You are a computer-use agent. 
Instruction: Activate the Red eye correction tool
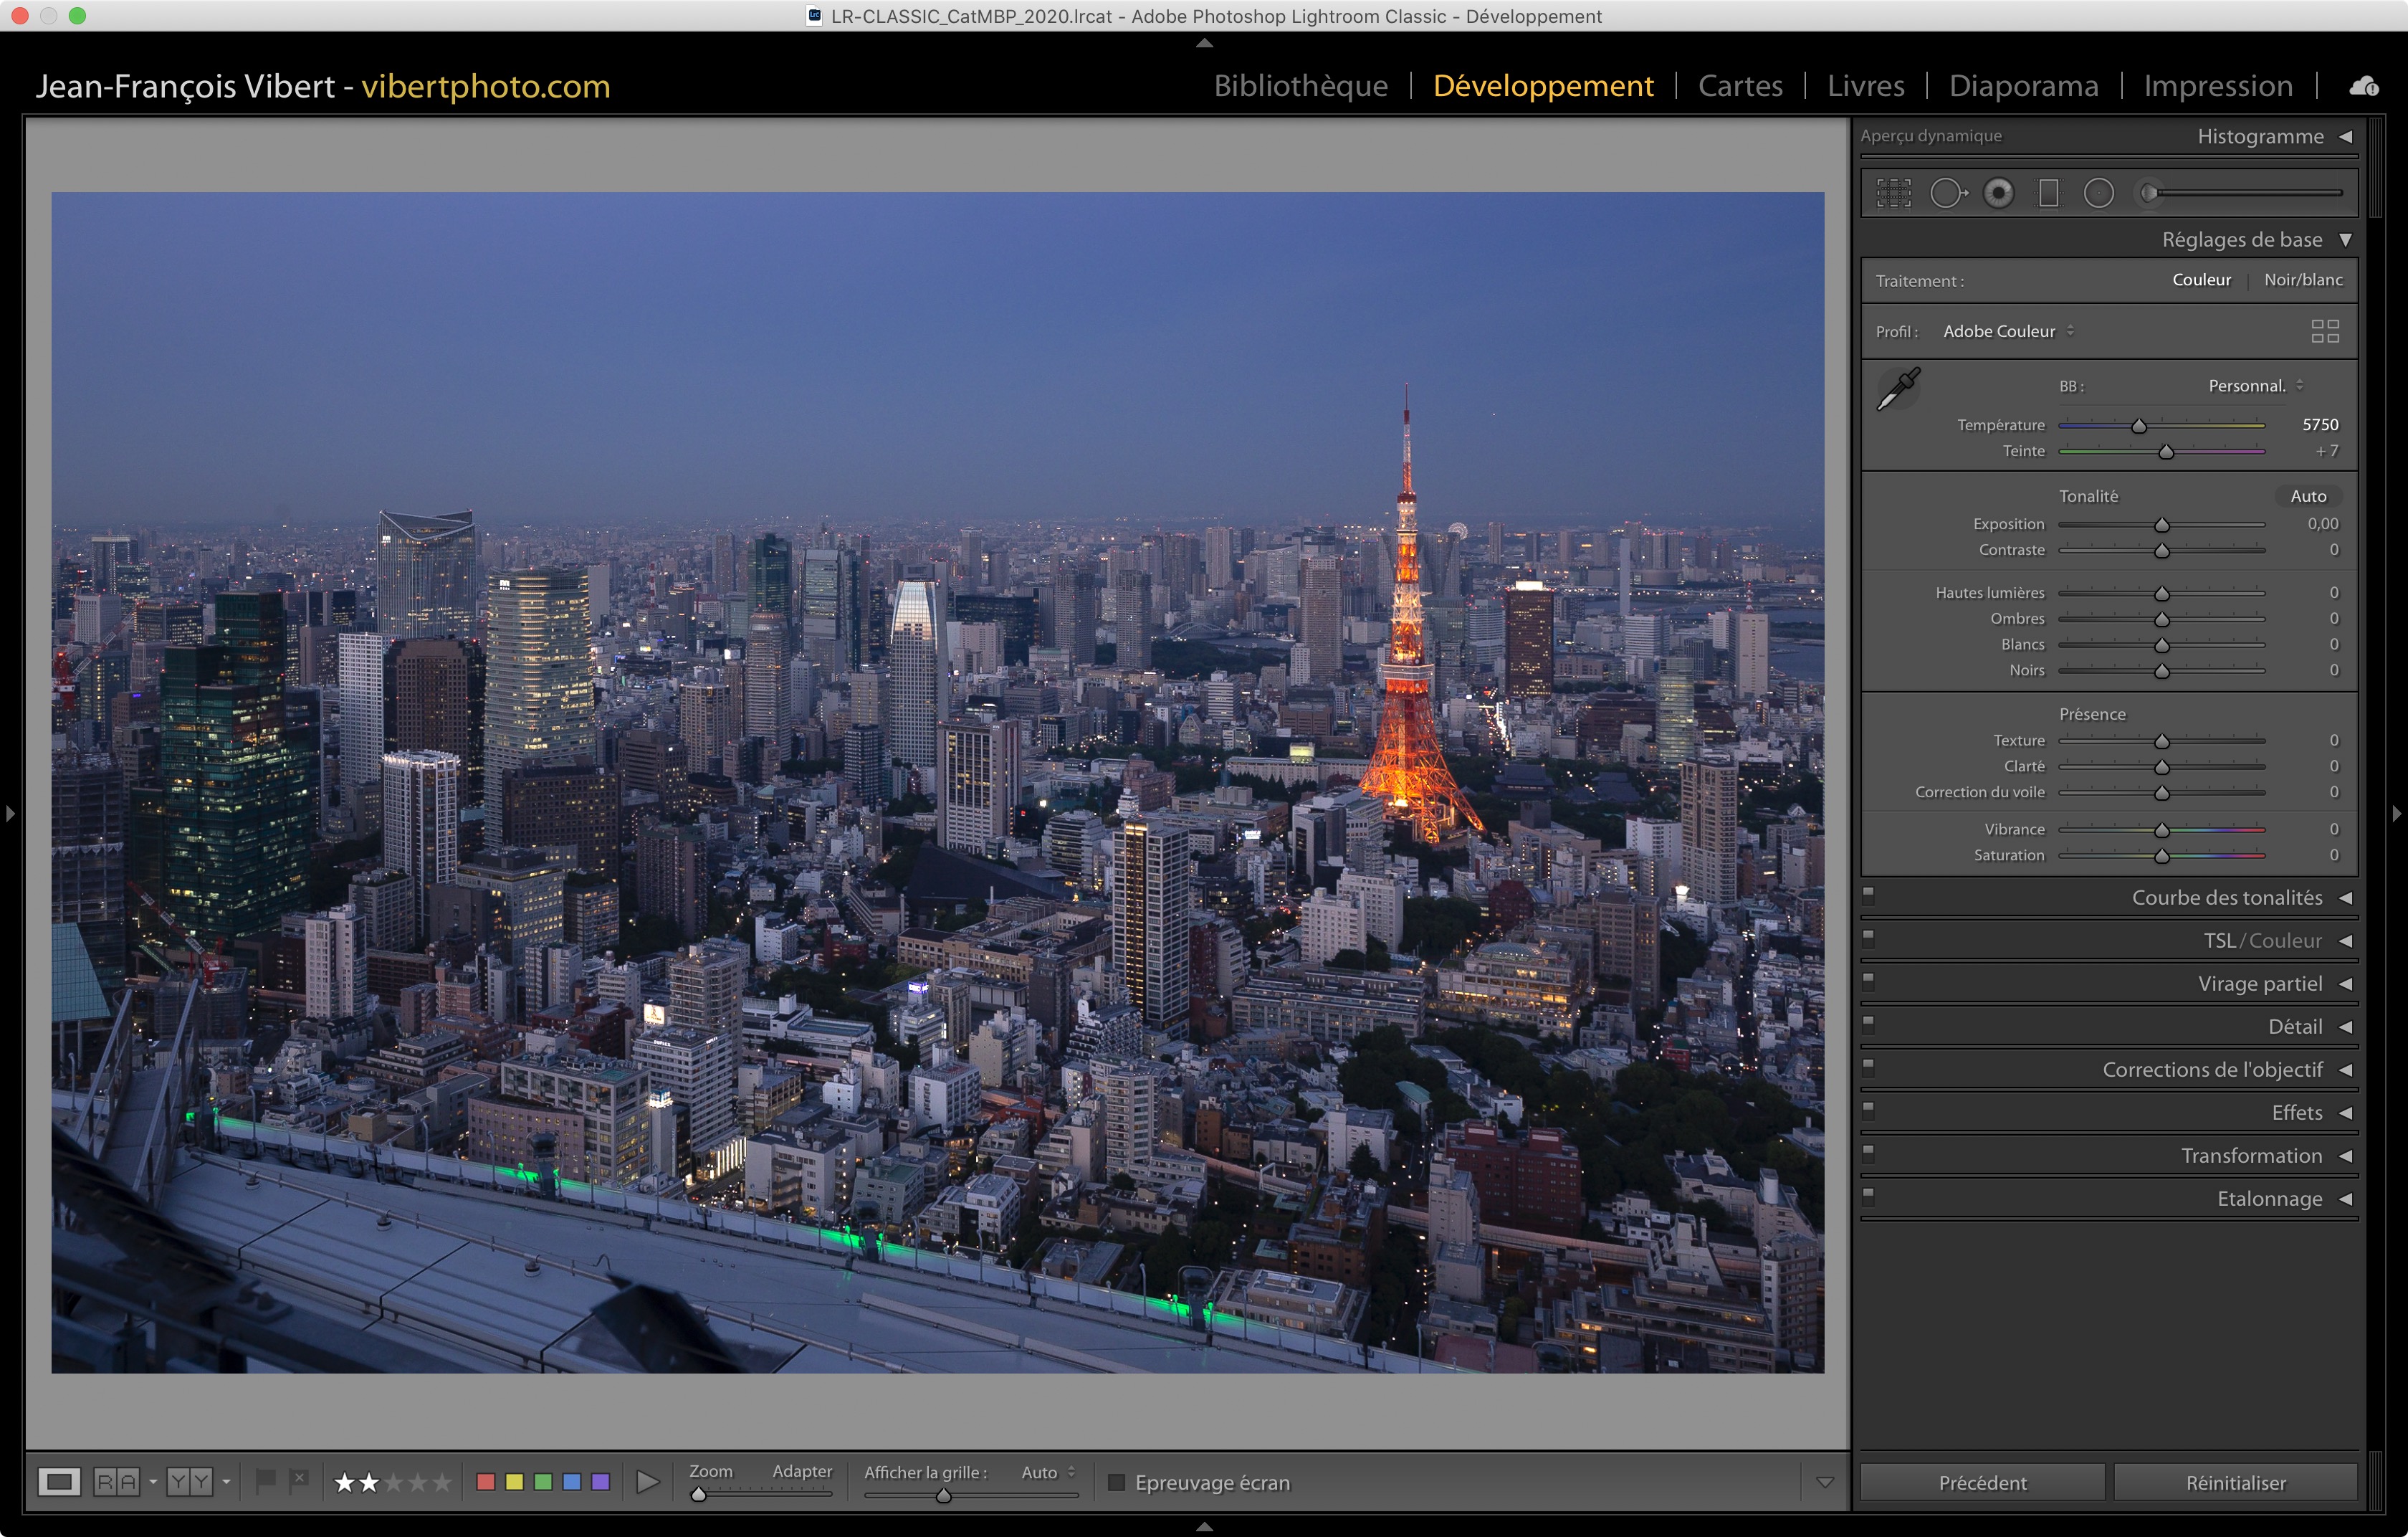pyautogui.click(x=1998, y=193)
